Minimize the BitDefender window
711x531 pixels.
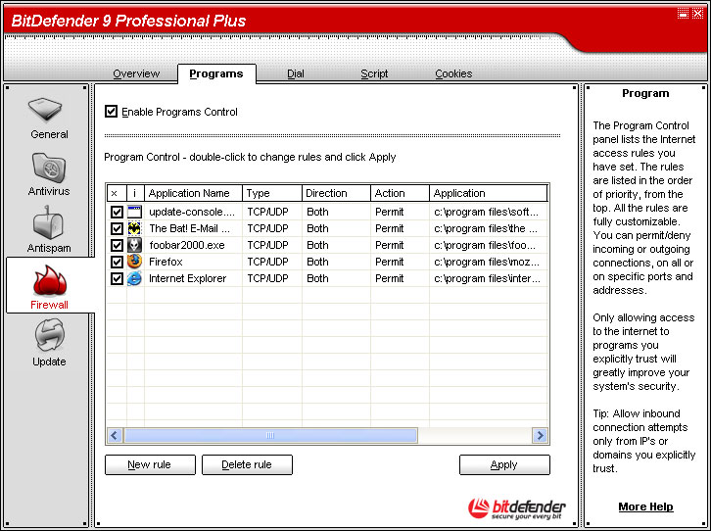tap(683, 13)
